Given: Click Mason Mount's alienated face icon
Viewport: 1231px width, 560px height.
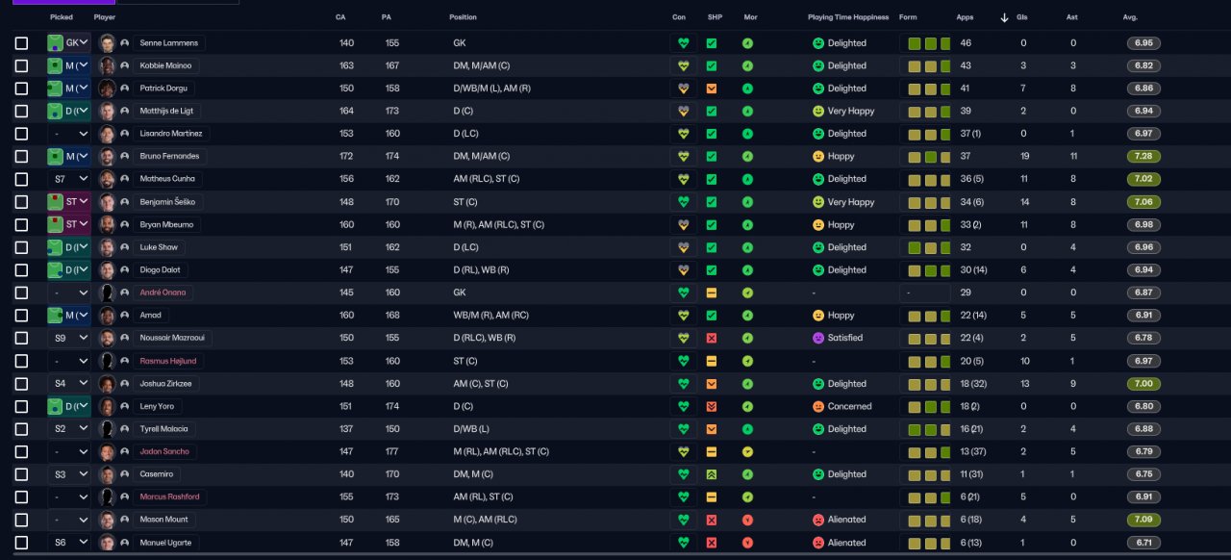Looking at the screenshot, I should click(x=818, y=520).
